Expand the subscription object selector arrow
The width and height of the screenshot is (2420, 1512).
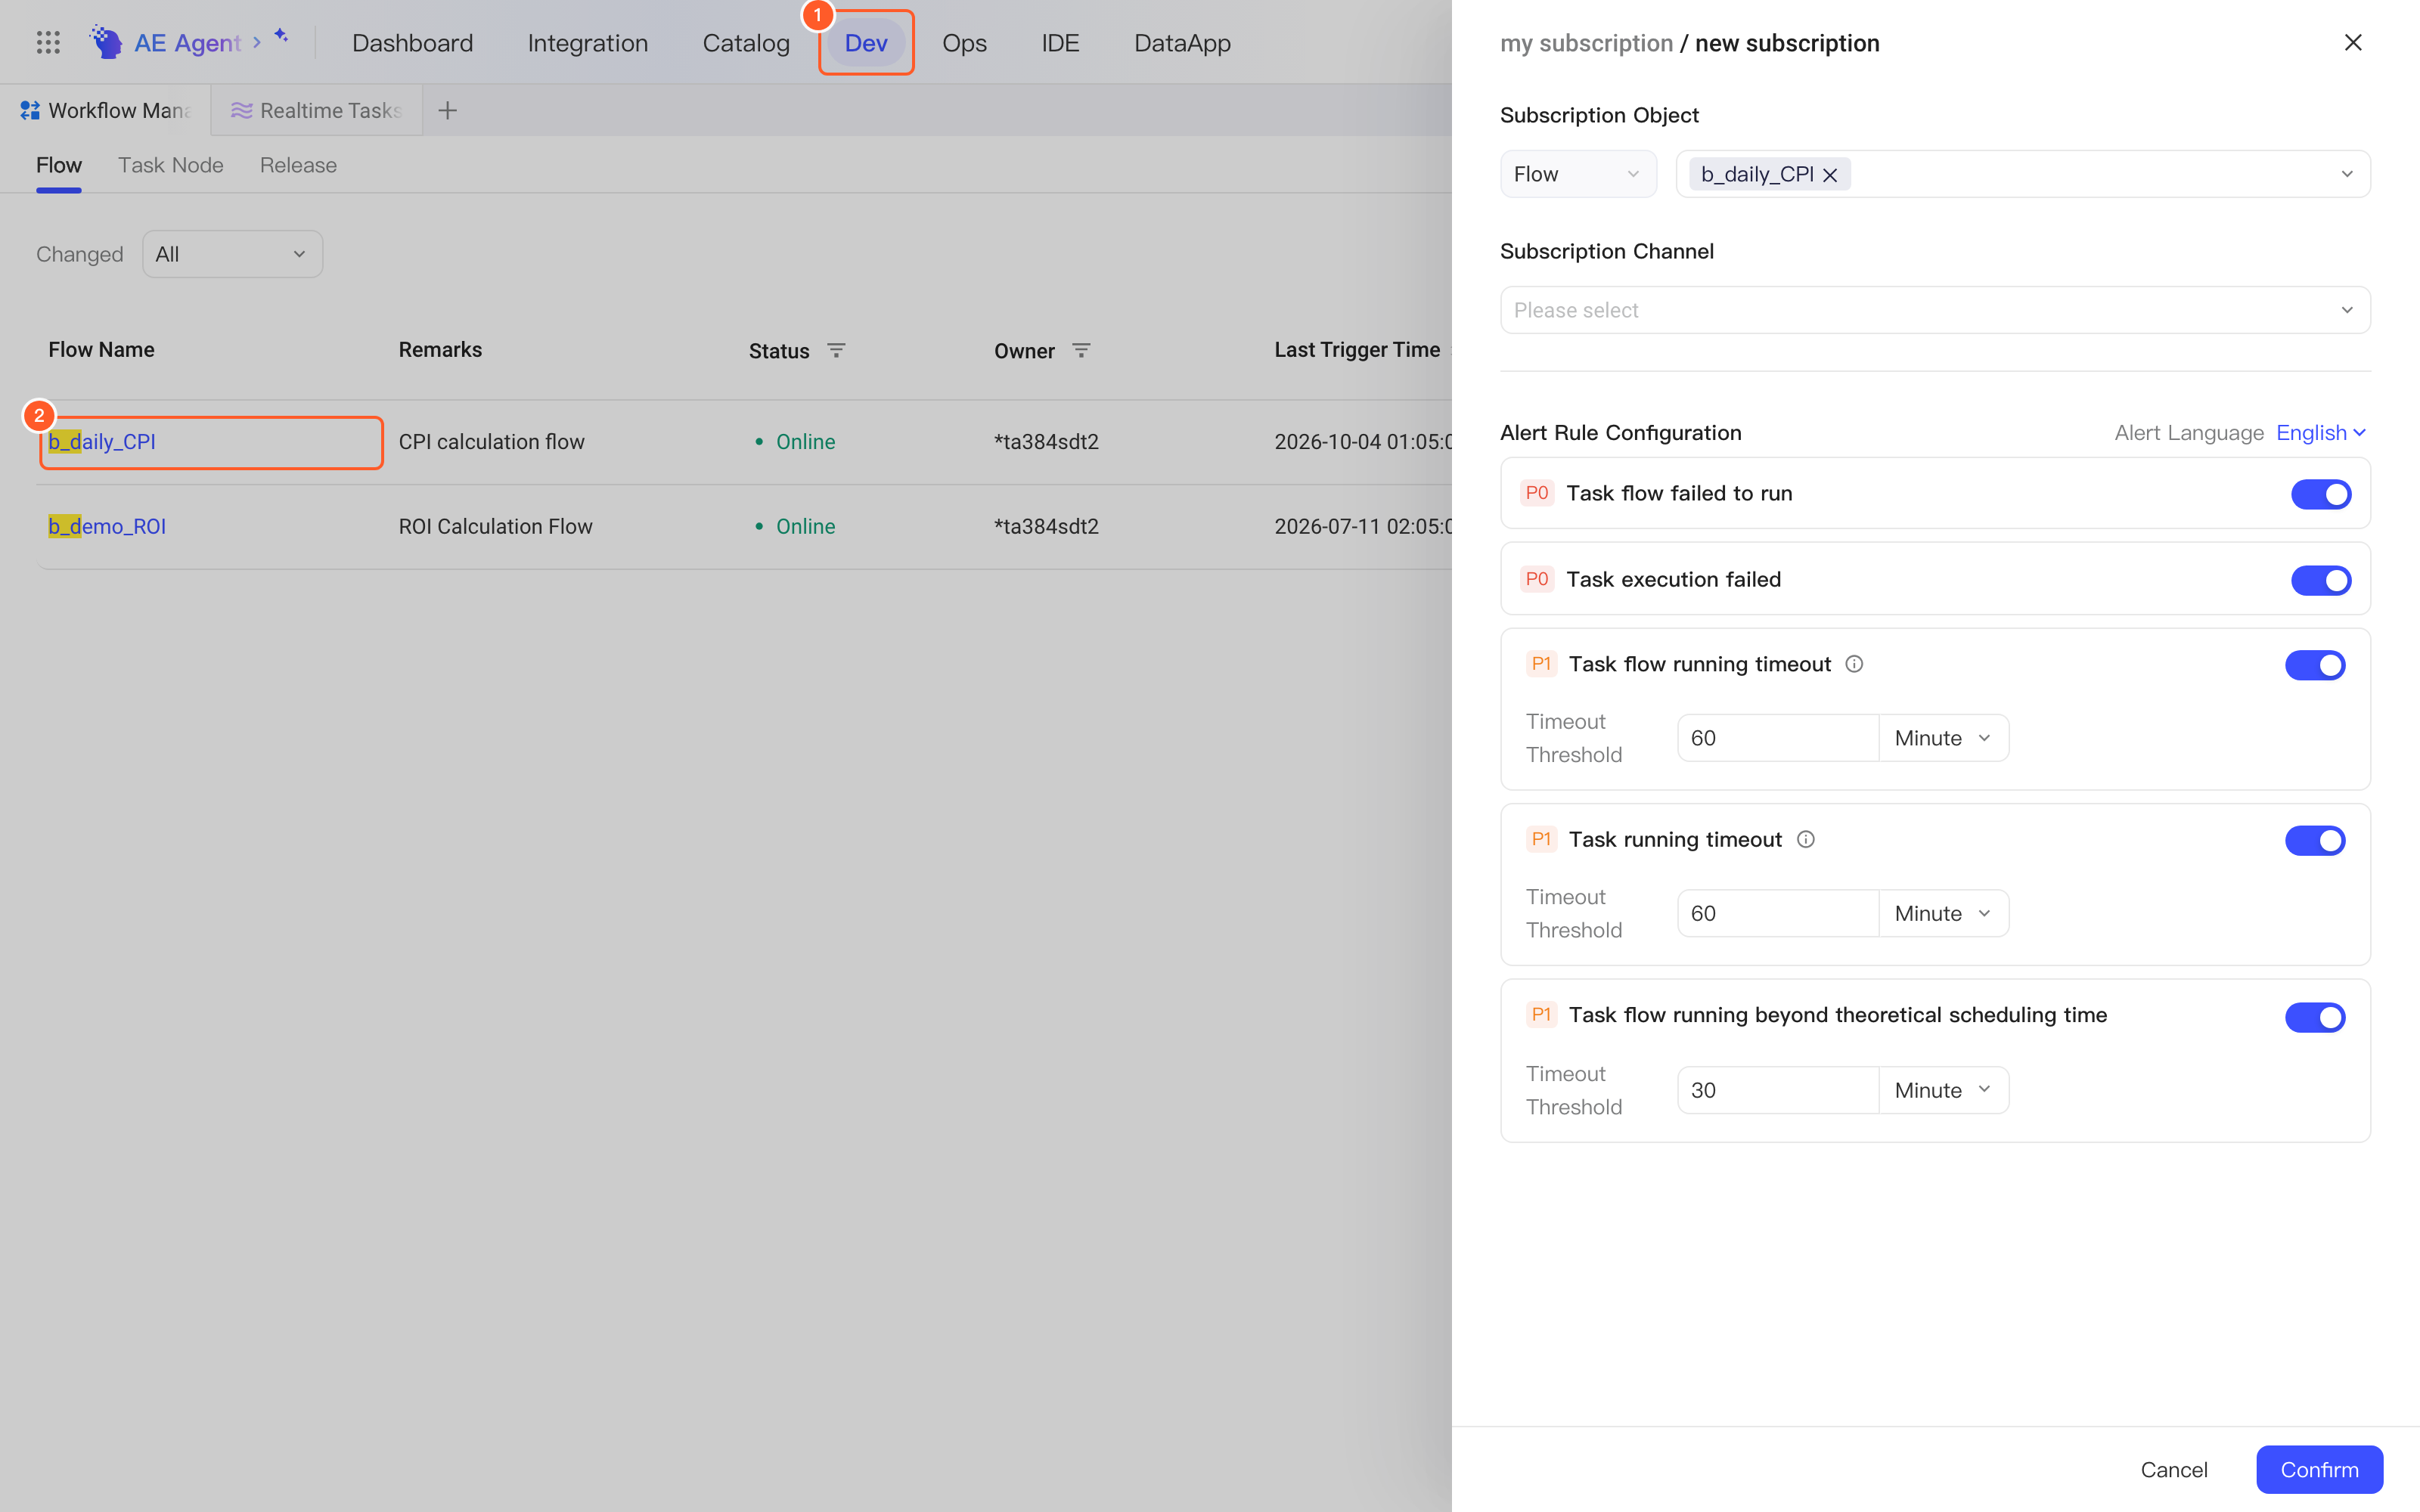tap(2346, 174)
